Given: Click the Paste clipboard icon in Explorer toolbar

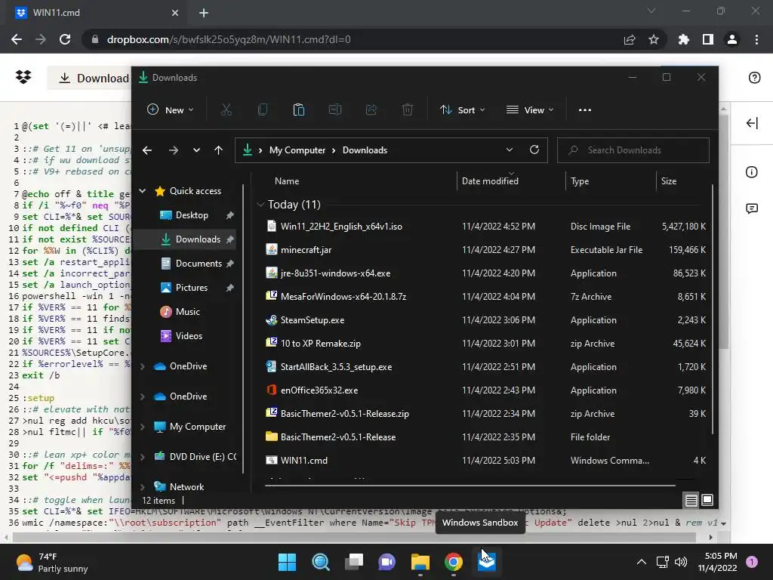Looking at the screenshot, I should coord(299,110).
